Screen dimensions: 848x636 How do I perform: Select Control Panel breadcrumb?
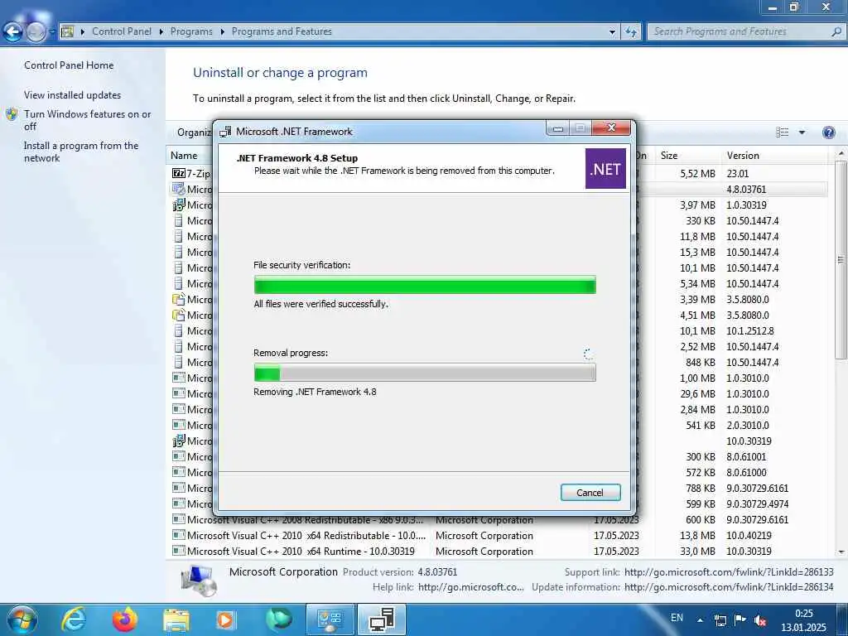[122, 31]
